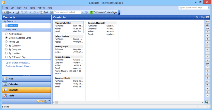The width and height of the screenshot is (212, 110).
Task: Collapse the My Contacts section header
Action: coord(26,21)
